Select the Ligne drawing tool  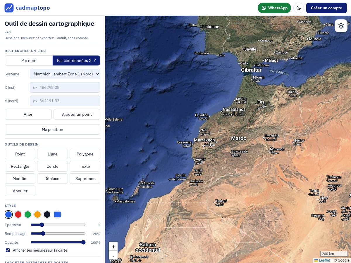pos(52,154)
